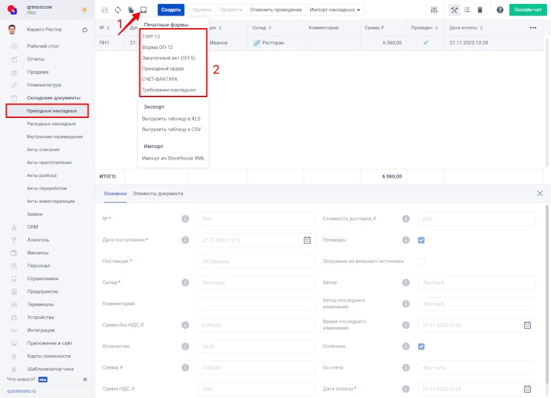
Task: Toggle the Проведен checkbox
Action: (421, 241)
